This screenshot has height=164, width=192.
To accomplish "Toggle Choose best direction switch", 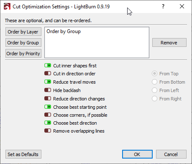I will pyautogui.click(x=48, y=123).
